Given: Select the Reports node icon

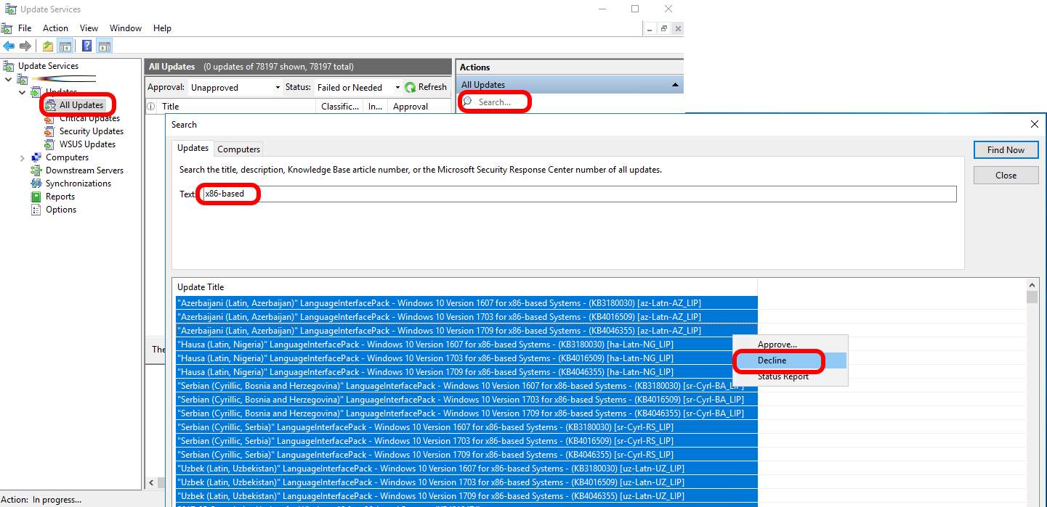Looking at the screenshot, I should coord(36,197).
